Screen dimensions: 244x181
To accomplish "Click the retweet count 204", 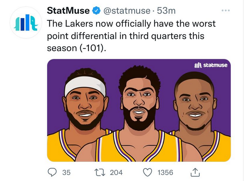I will tap(116, 172).
